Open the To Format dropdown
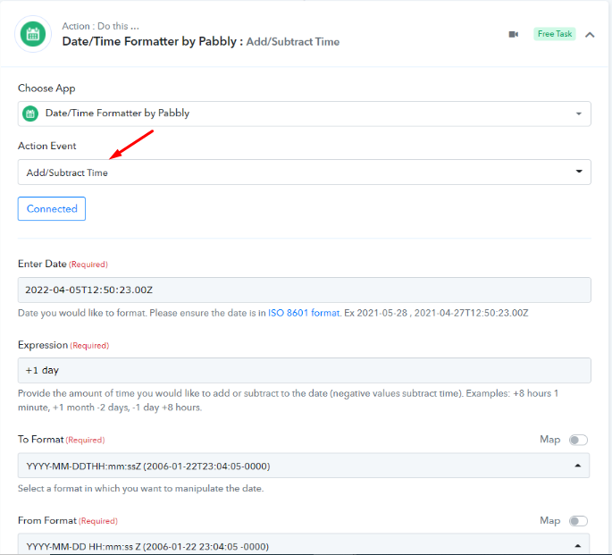612x555 pixels. tap(303, 466)
